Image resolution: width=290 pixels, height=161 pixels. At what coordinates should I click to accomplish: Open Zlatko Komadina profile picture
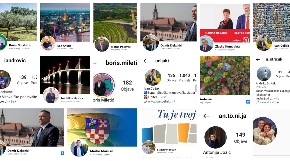(206, 44)
